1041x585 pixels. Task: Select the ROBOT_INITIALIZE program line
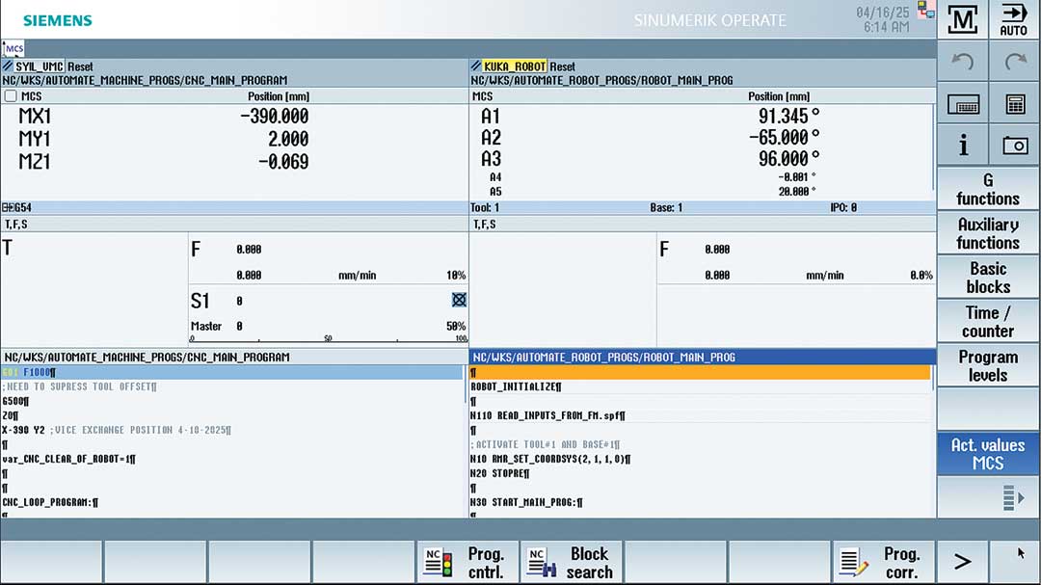click(514, 387)
